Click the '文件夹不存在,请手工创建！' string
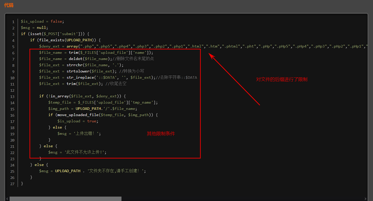 coord(116,171)
